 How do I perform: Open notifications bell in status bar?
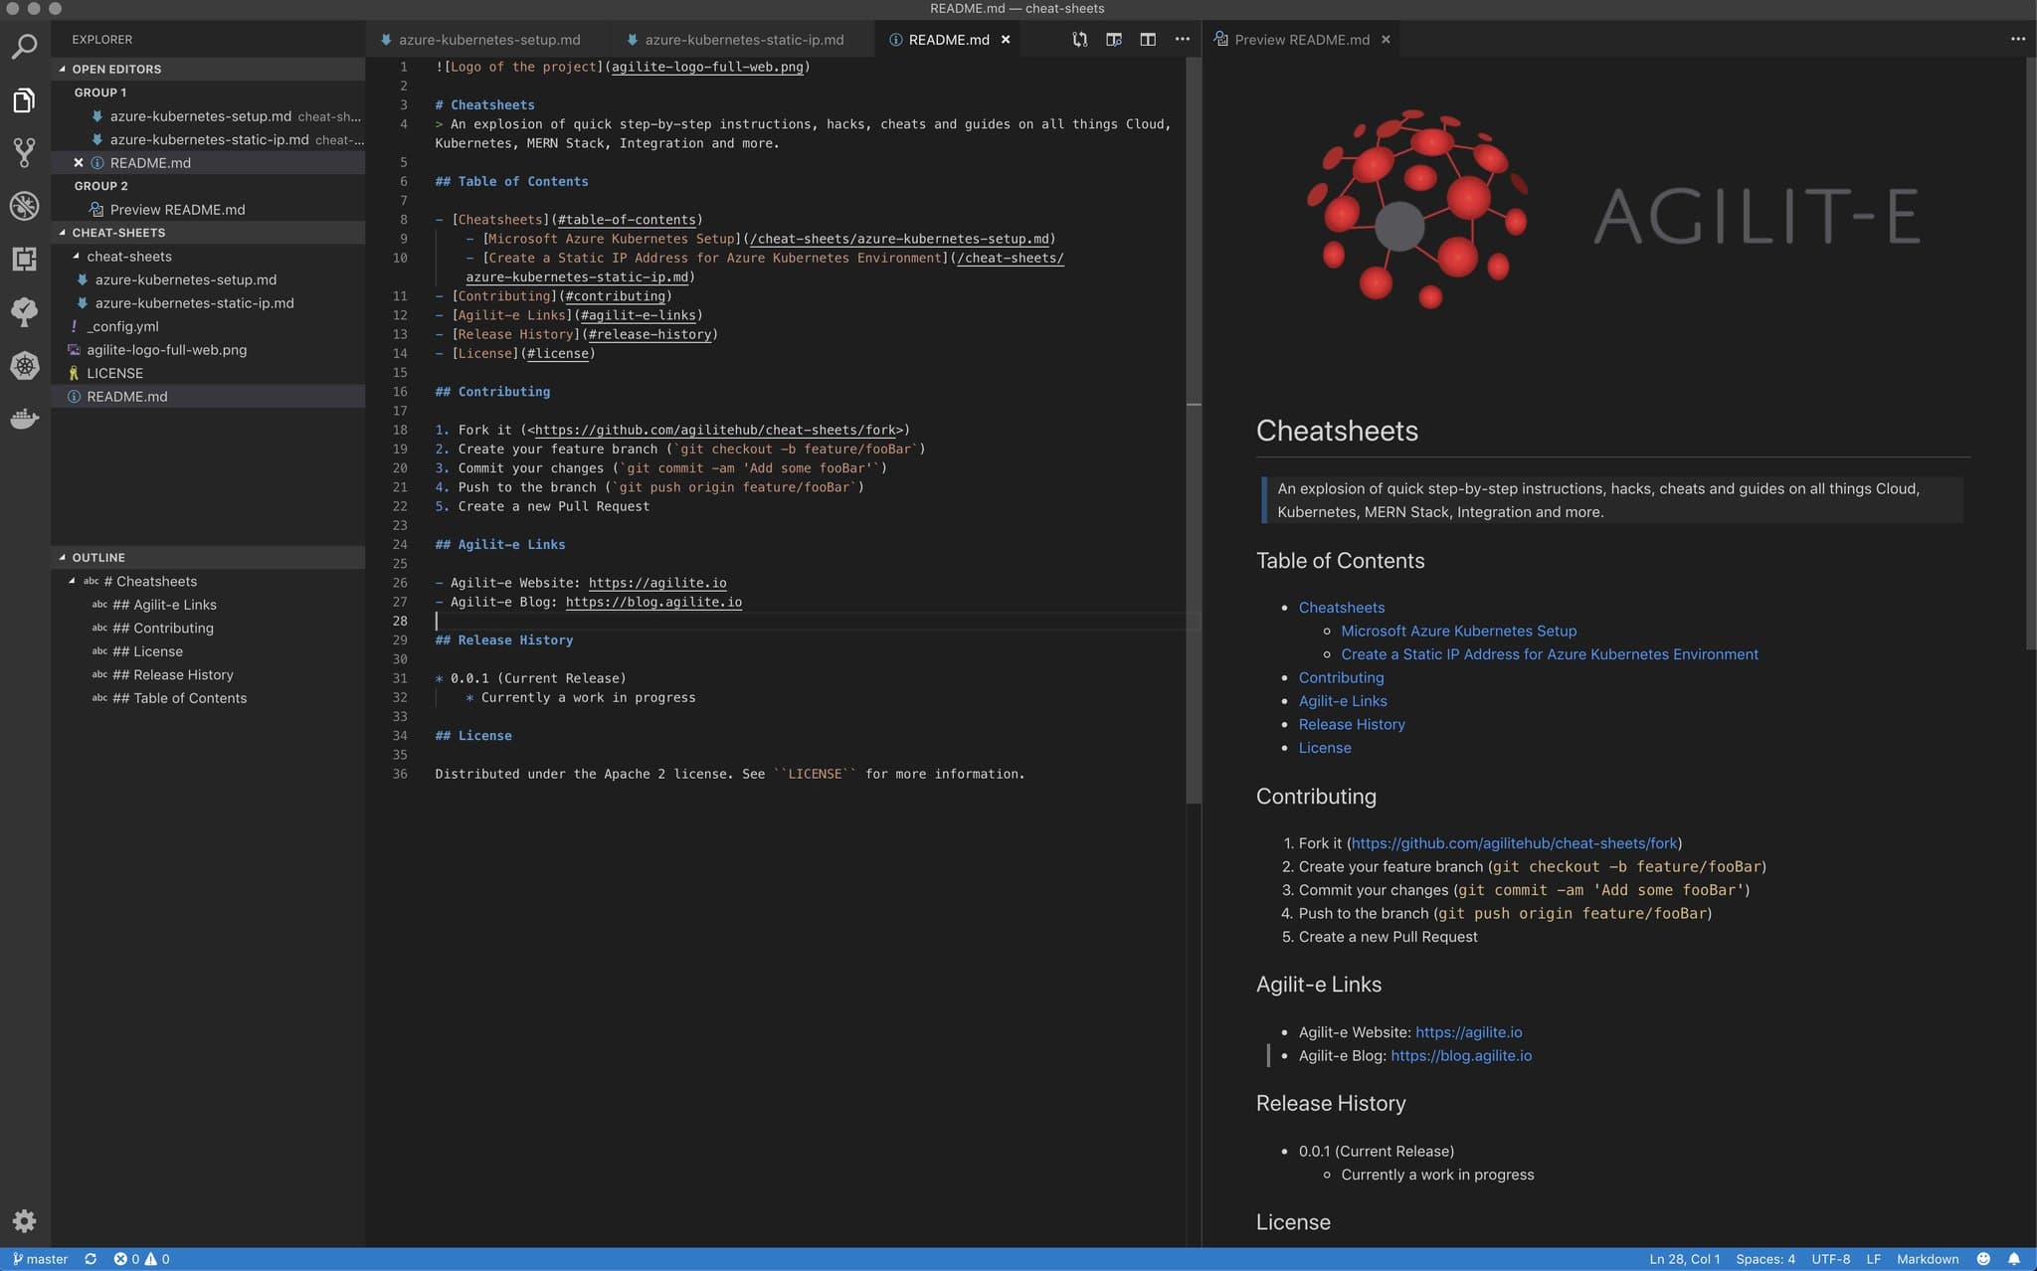click(x=2014, y=1258)
